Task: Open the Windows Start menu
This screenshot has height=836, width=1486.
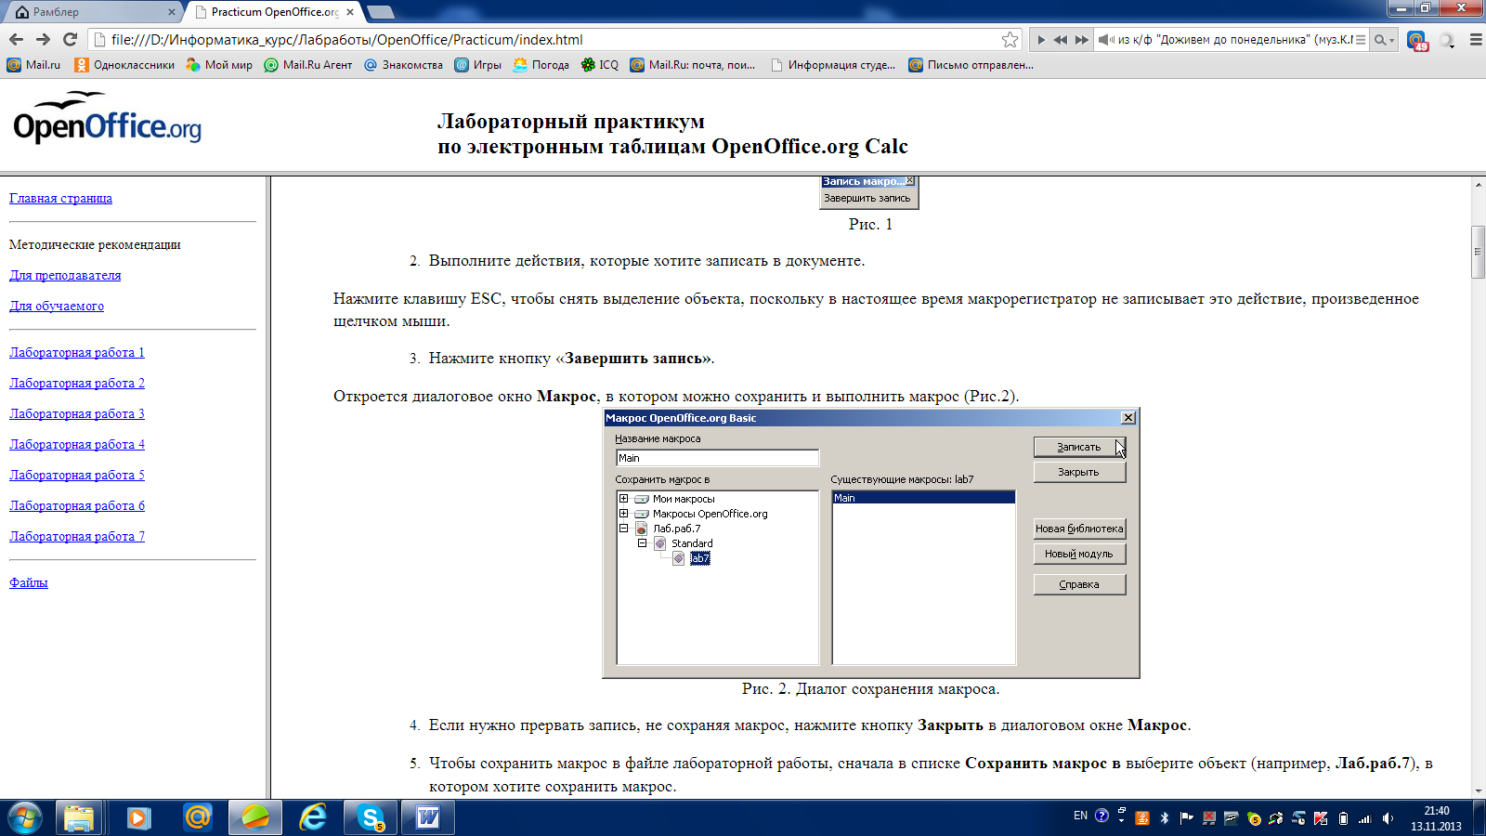Action: [x=25, y=818]
